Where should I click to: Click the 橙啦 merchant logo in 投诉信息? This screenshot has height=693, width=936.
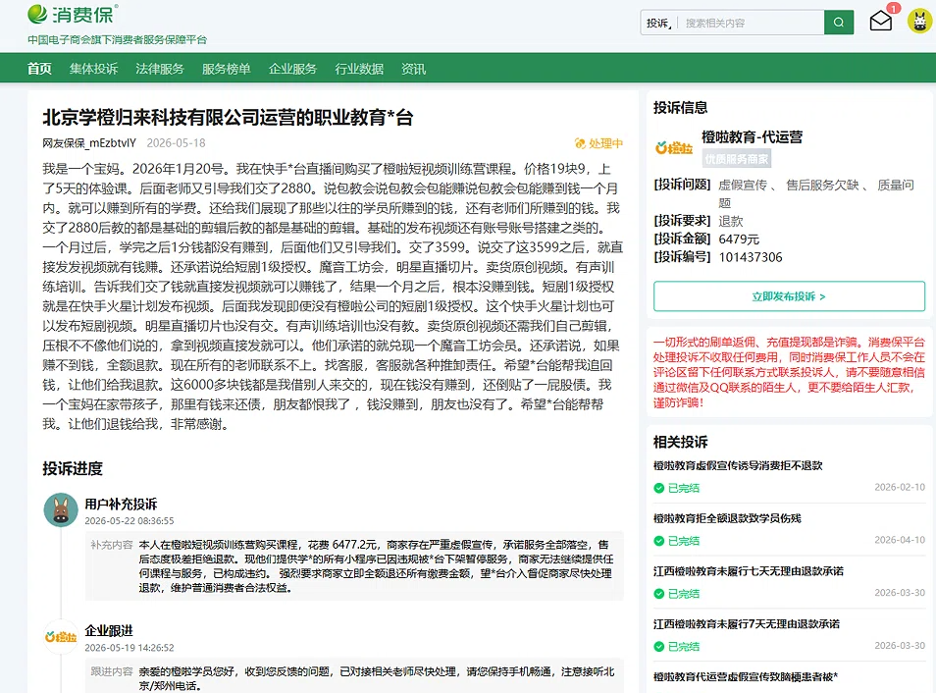click(674, 147)
